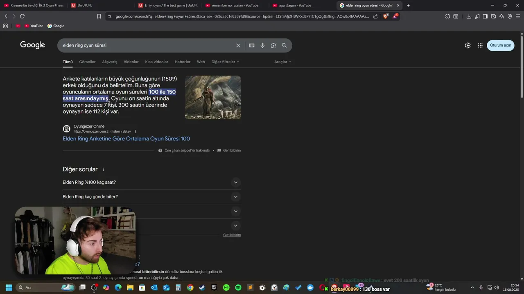Switch to the Alışveriş results tab
524x294 pixels.
click(110, 62)
